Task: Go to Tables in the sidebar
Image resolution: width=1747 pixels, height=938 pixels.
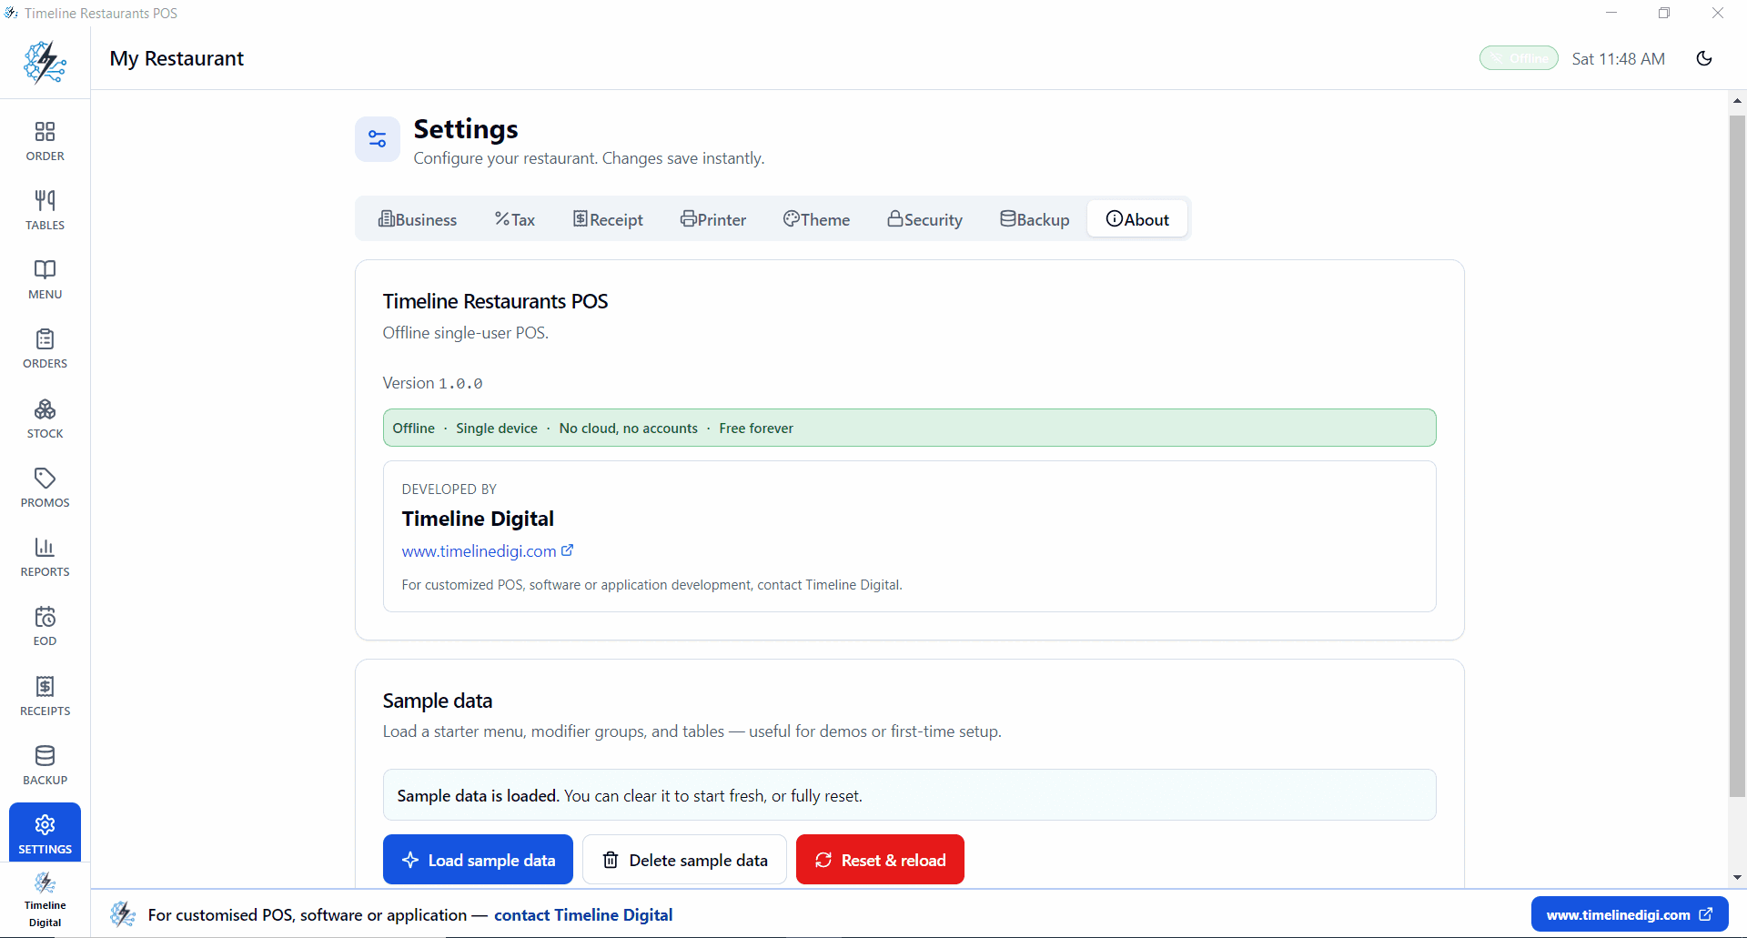Action: pyautogui.click(x=45, y=210)
